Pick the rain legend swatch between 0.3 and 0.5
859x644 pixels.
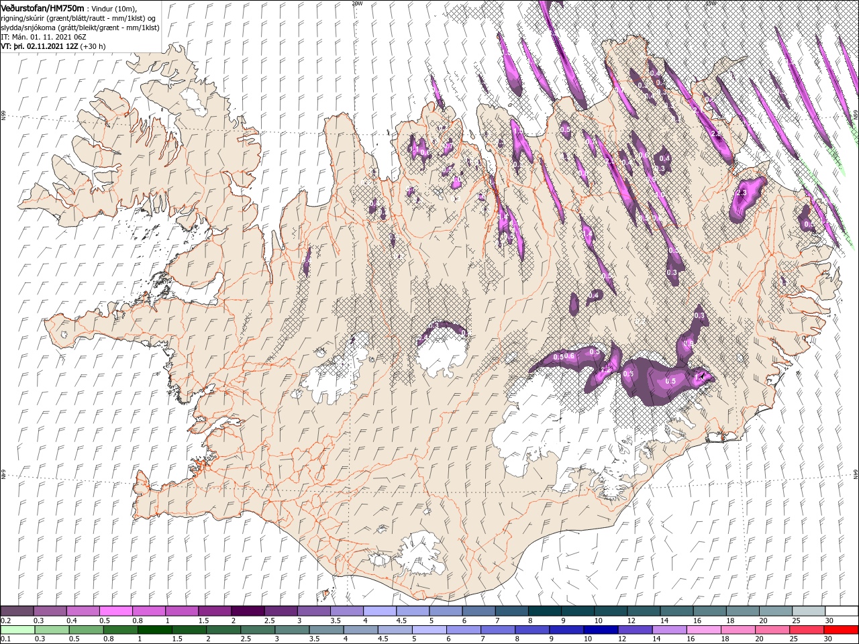tap(52, 629)
